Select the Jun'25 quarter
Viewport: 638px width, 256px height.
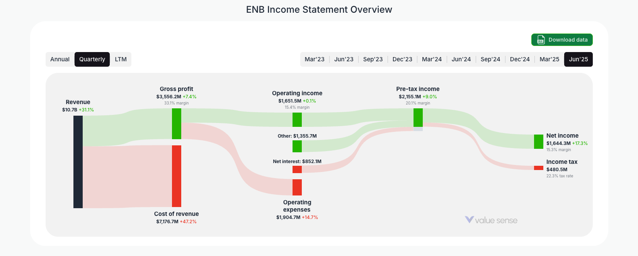pyautogui.click(x=578, y=59)
